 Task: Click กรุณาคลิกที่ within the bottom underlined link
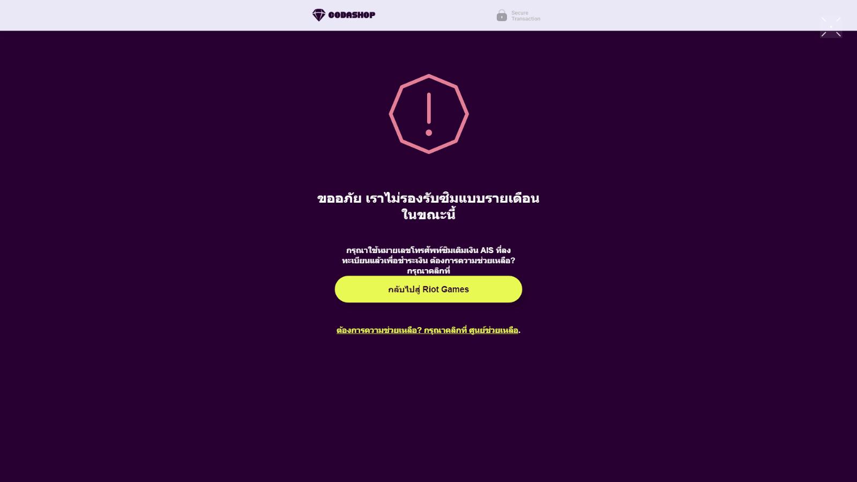[445, 330]
